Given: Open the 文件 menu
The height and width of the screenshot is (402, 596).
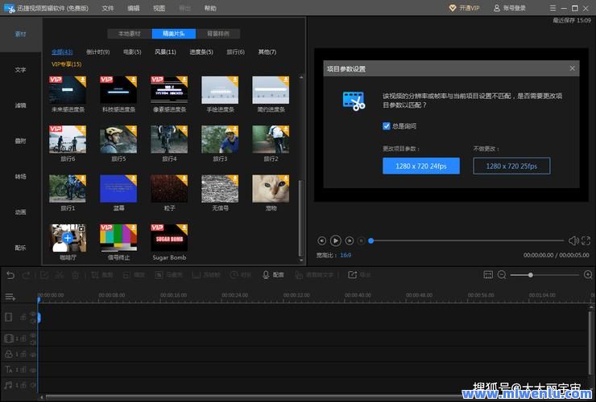Looking at the screenshot, I should [x=108, y=8].
